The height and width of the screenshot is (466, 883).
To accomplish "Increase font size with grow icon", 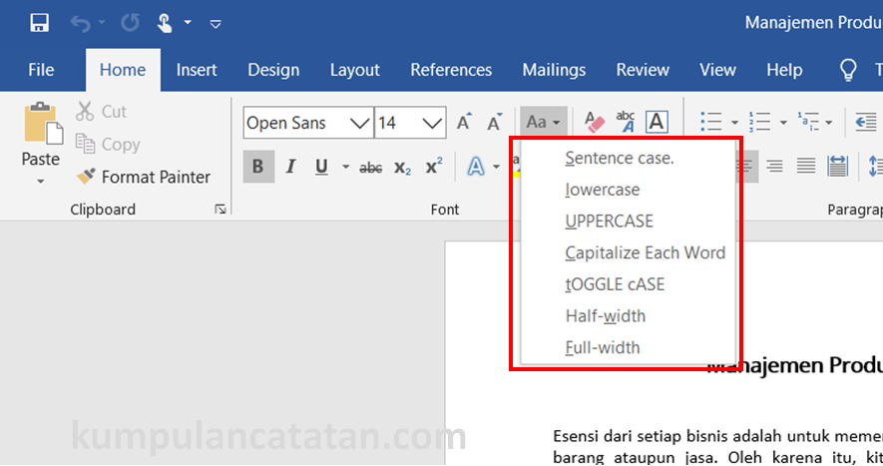I will pos(465,122).
